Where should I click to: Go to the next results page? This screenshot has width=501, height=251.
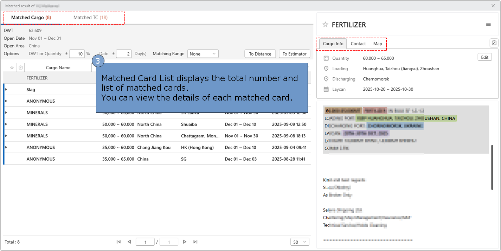(185, 242)
